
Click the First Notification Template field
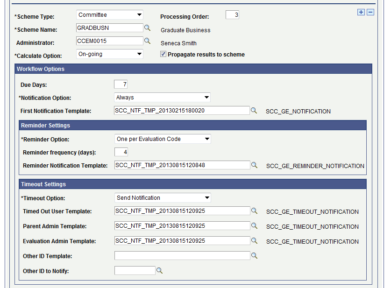pos(182,111)
